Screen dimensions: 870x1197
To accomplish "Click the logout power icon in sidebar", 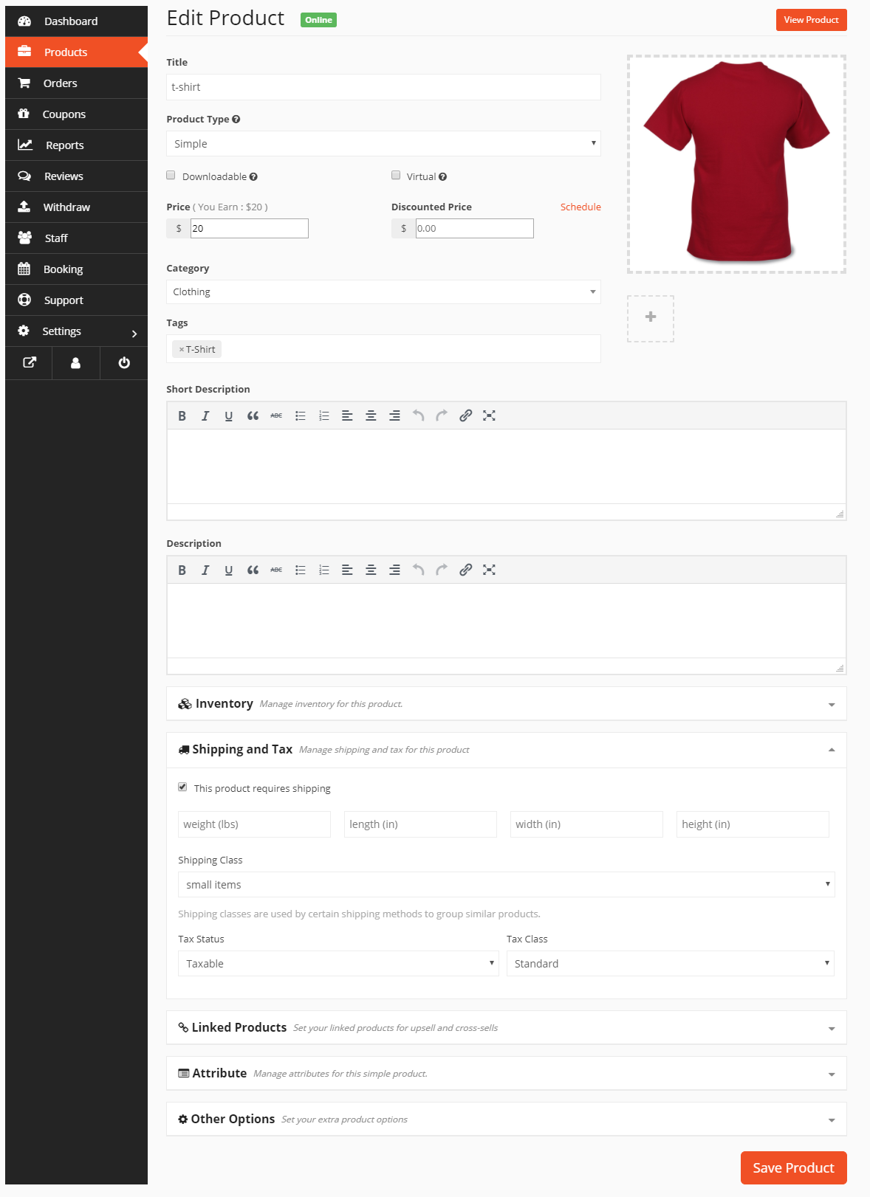I will point(123,363).
